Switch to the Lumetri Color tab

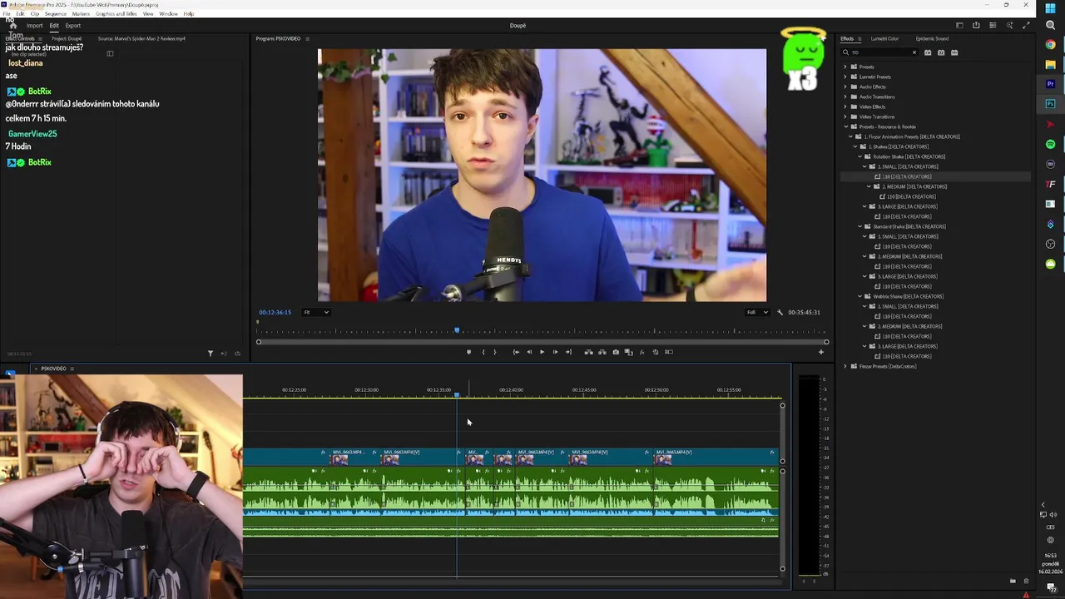[x=884, y=38]
